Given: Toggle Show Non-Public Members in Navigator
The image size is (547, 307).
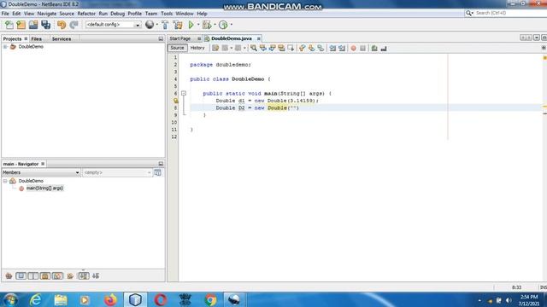Looking at the screenshot, I should pos(45,276).
